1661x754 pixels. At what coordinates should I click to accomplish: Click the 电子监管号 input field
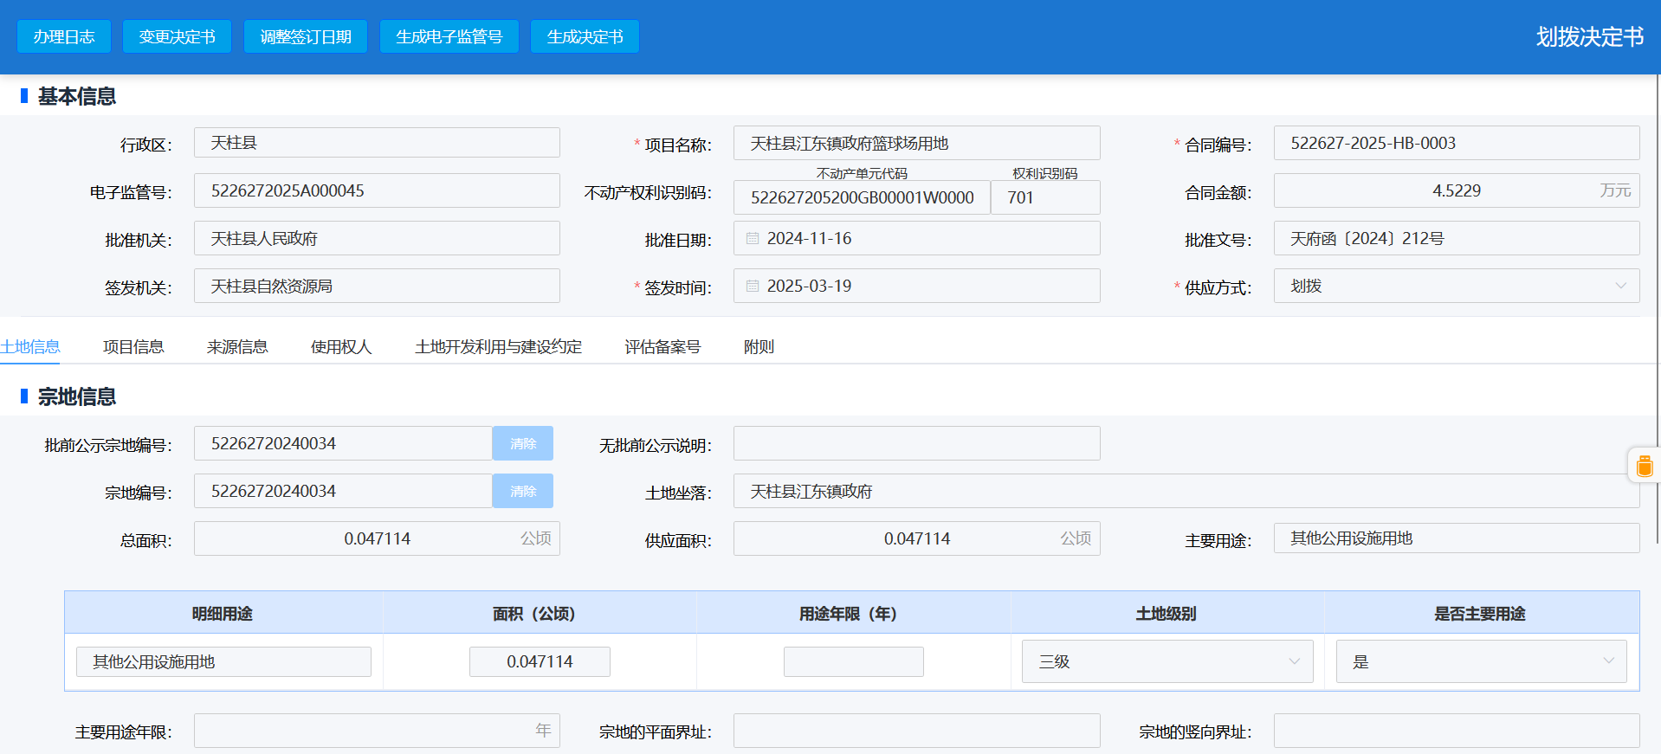click(x=377, y=190)
